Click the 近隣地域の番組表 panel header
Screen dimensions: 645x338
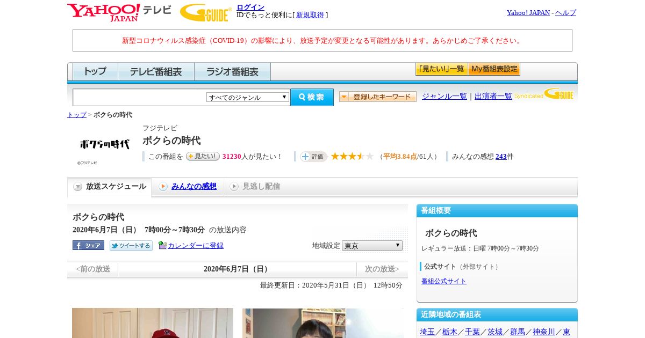point(497,314)
